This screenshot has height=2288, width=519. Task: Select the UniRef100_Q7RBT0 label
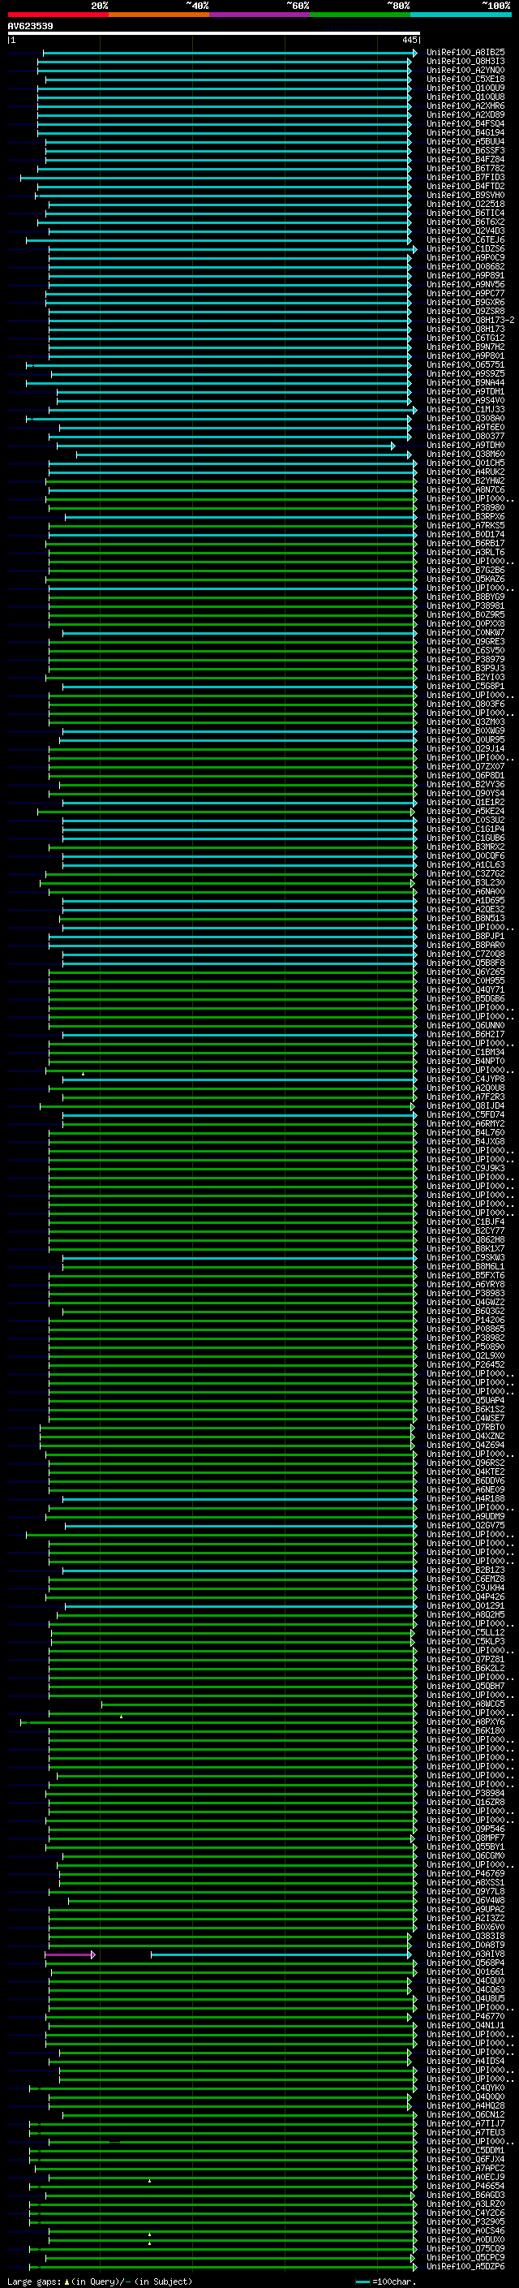pos(465,1428)
